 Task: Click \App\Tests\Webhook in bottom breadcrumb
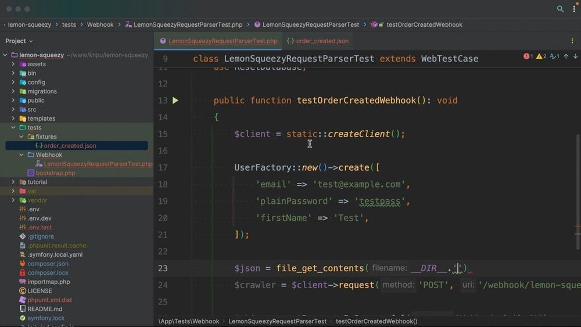click(189, 321)
